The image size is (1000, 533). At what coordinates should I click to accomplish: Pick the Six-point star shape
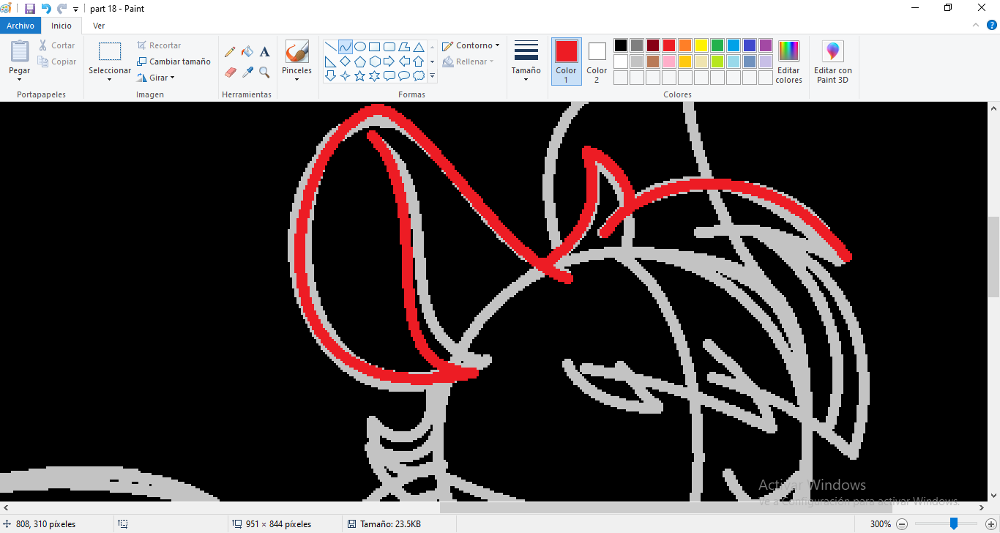tap(375, 76)
